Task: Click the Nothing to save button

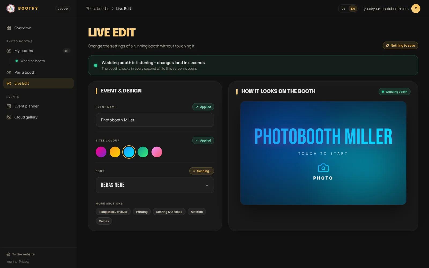Action: click(x=400, y=46)
